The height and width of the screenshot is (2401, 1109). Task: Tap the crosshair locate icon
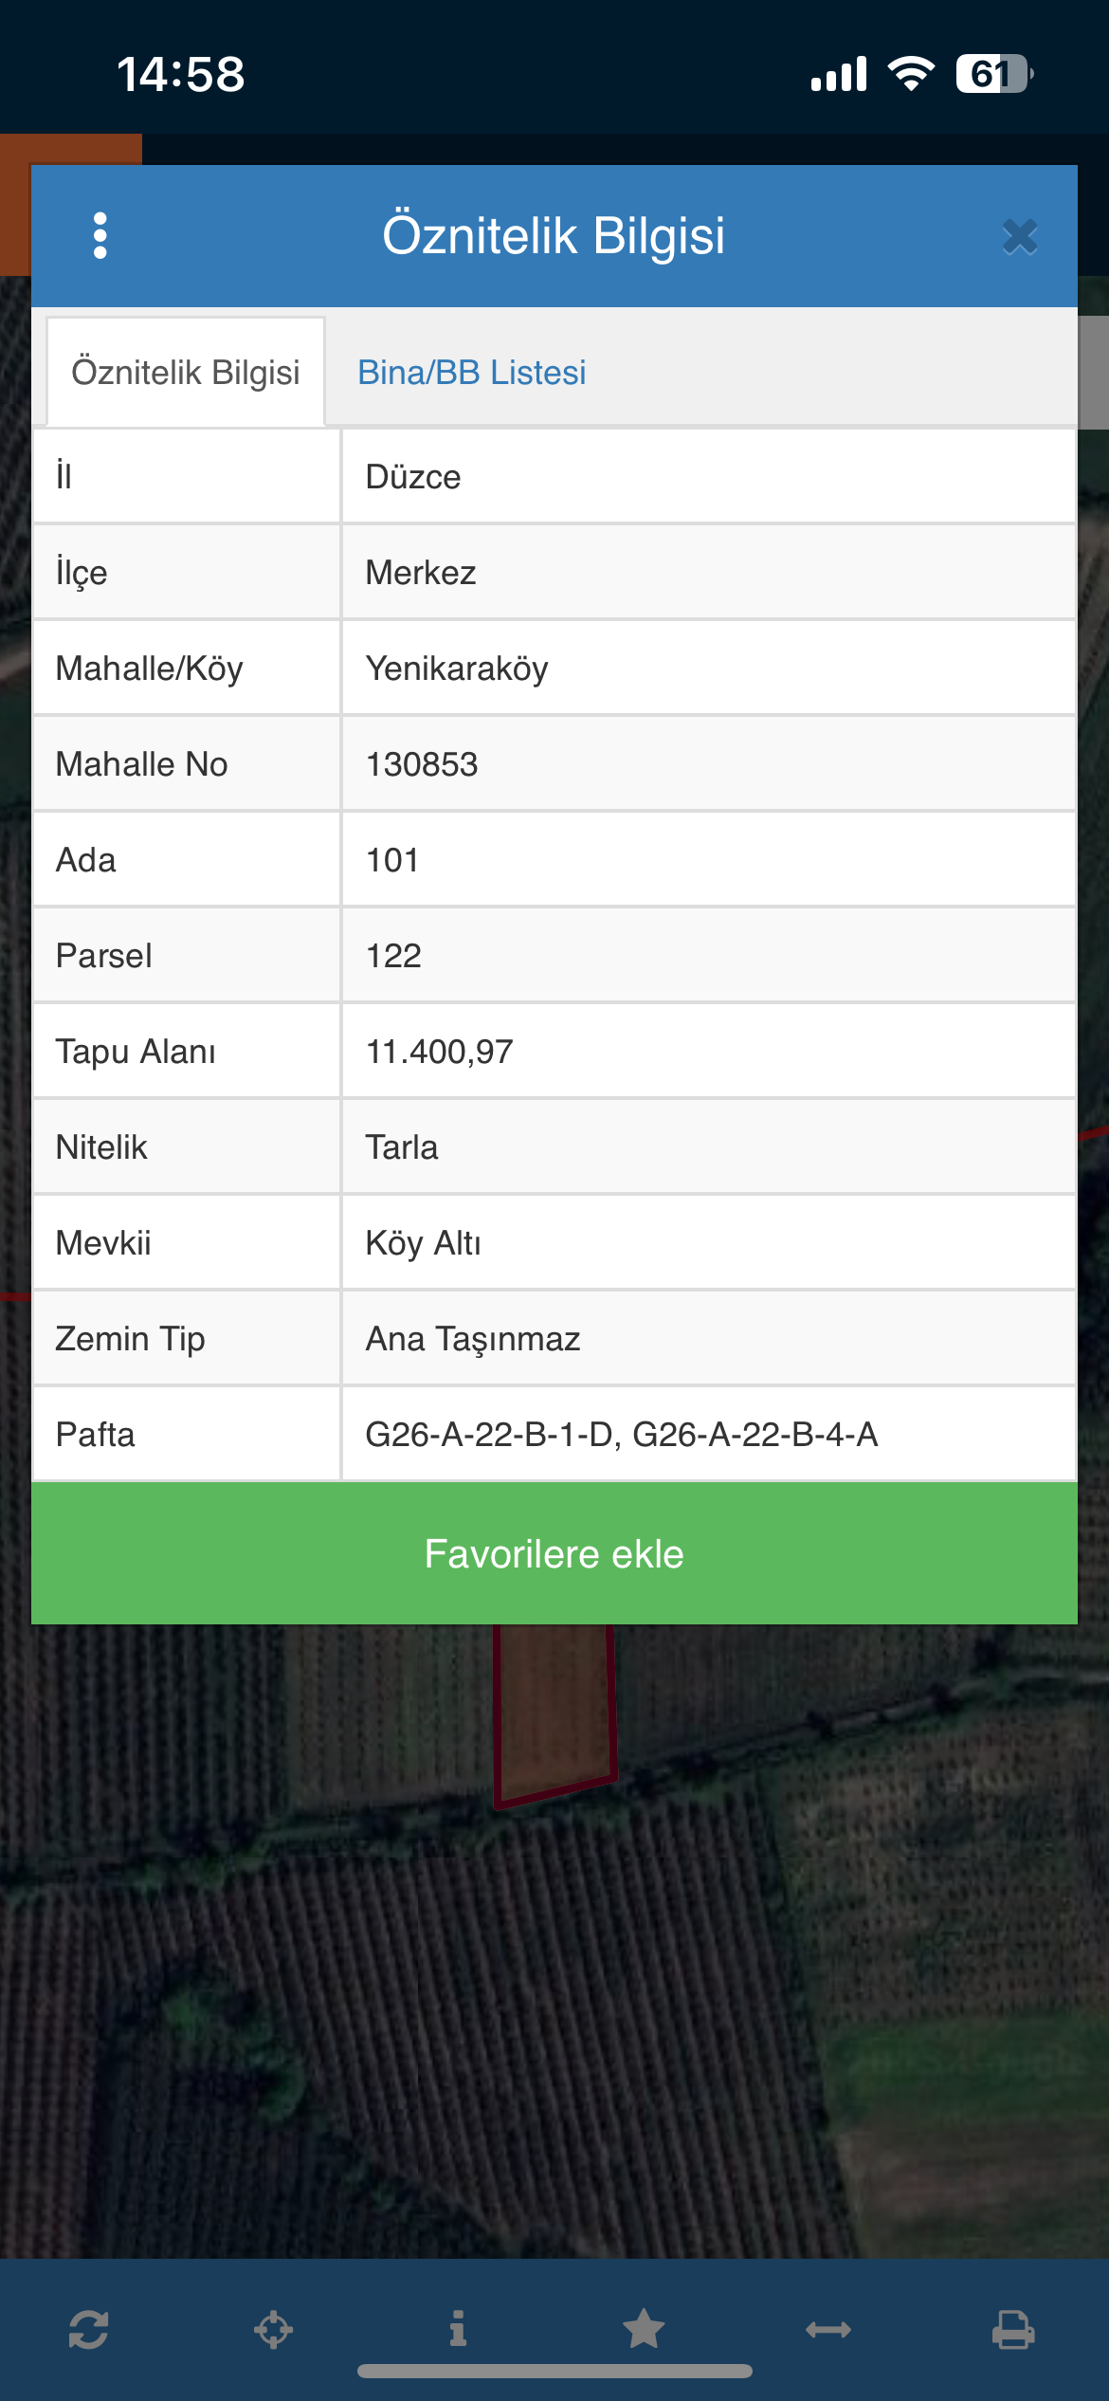coord(273,2329)
